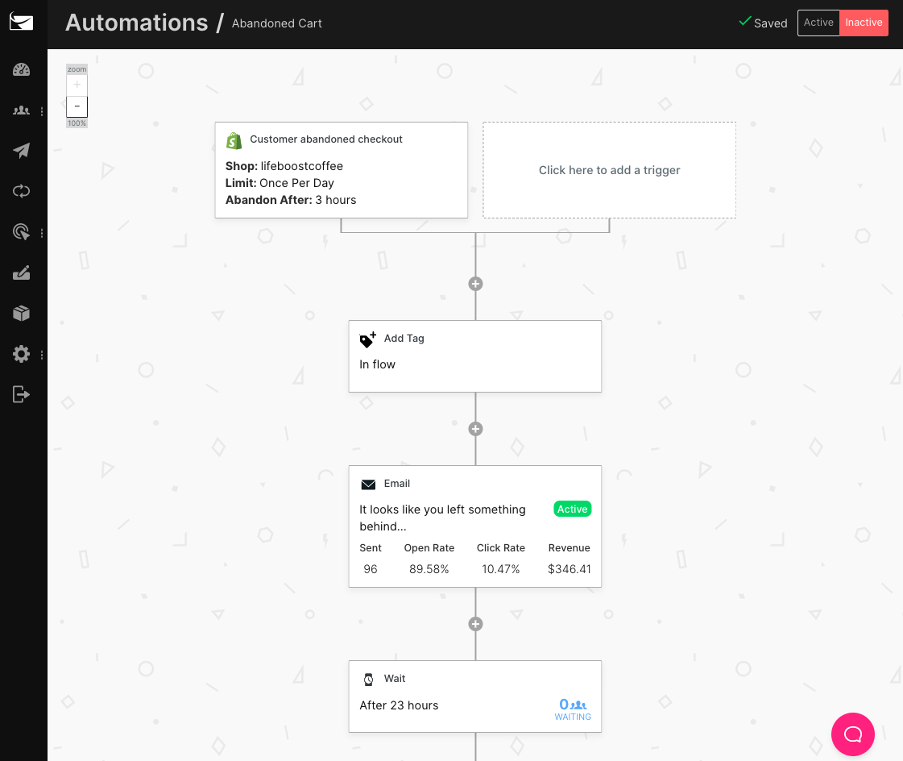Click the 'In flow' tag name
Viewport: 903px width, 761px height.
coord(377,364)
